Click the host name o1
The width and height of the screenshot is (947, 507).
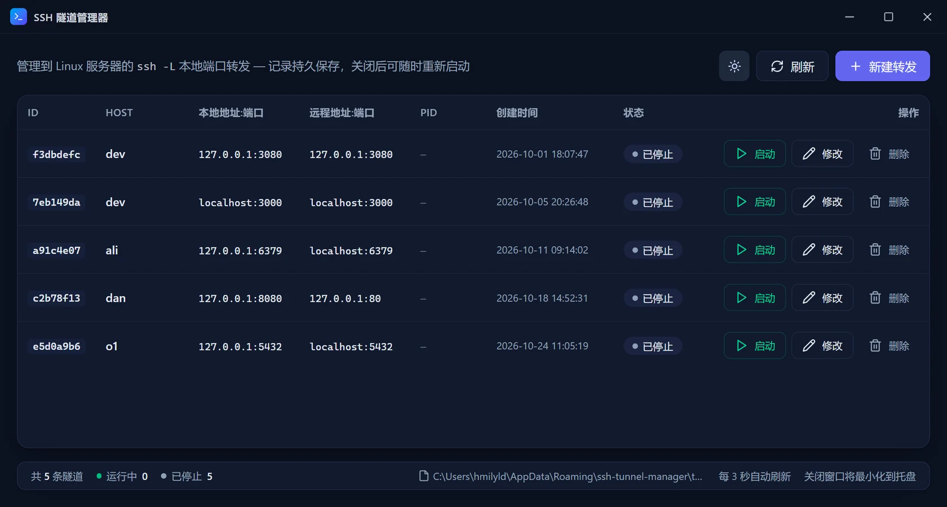pos(112,346)
